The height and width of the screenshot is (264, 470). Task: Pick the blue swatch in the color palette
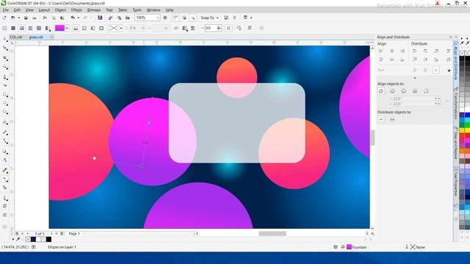468,115
